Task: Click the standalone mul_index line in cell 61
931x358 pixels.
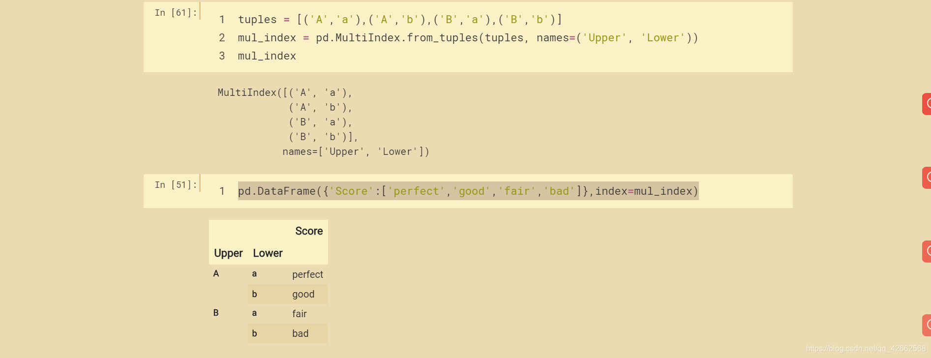Action: click(x=267, y=56)
